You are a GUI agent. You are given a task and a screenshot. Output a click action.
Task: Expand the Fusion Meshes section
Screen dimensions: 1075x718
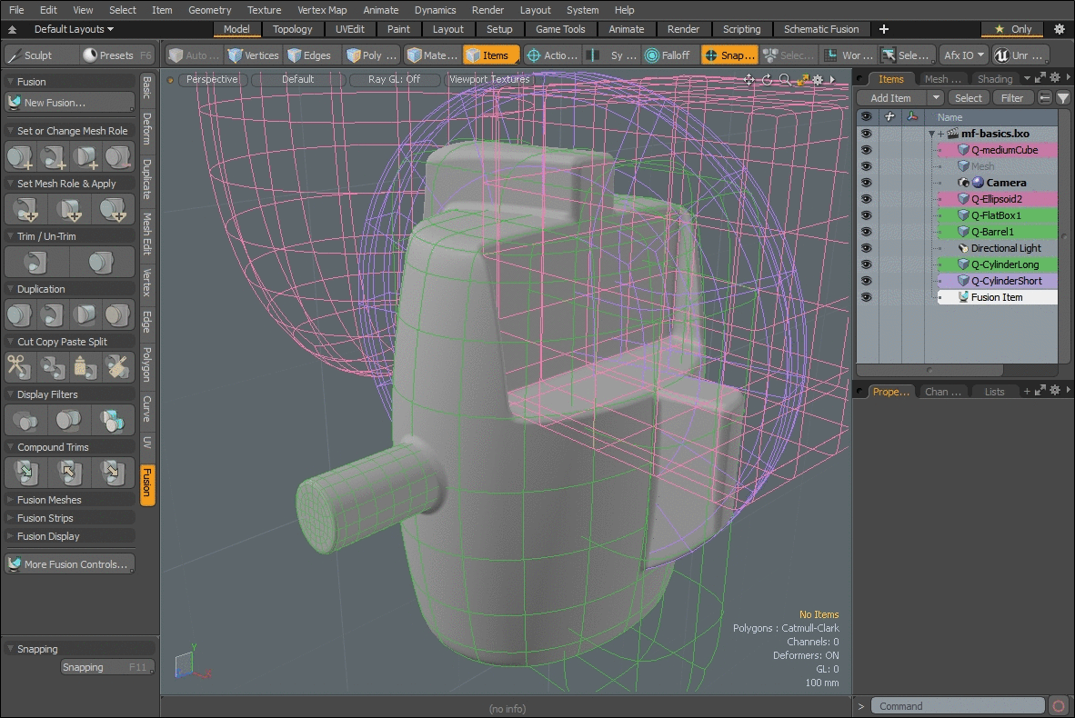[49, 500]
